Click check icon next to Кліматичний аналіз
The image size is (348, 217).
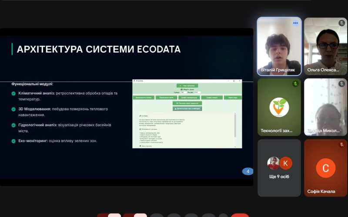[13, 93]
